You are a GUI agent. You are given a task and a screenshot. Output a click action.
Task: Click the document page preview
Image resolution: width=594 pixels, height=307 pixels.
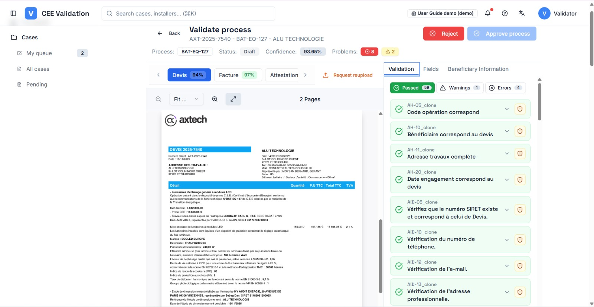pyautogui.click(x=262, y=209)
